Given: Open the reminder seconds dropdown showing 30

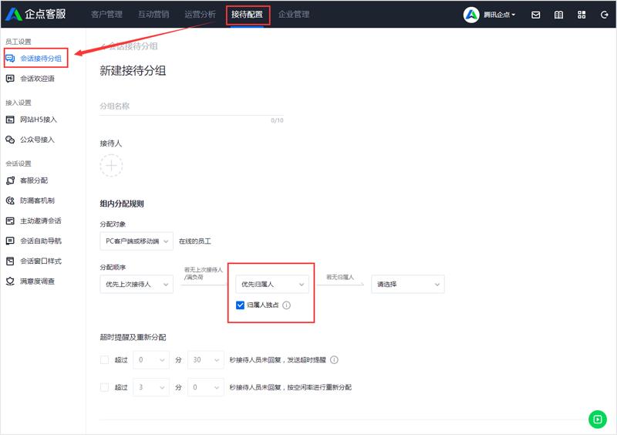Looking at the screenshot, I should pyautogui.click(x=206, y=360).
